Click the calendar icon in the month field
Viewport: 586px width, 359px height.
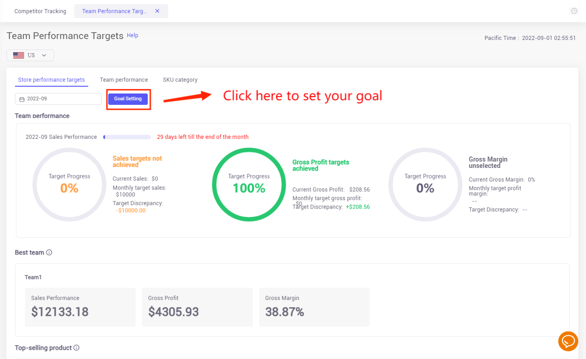click(x=22, y=99)
